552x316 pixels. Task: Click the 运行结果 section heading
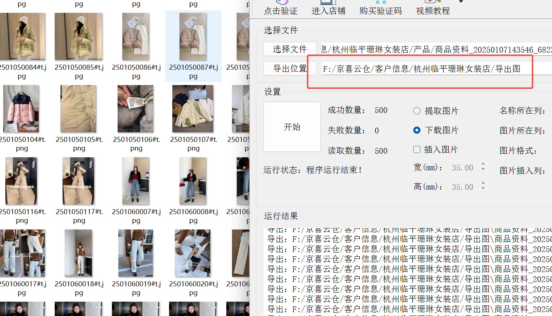tap(281, 216)
